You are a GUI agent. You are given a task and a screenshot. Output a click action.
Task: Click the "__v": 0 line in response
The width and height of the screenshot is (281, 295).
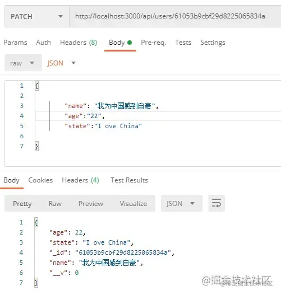pos(64,273)
